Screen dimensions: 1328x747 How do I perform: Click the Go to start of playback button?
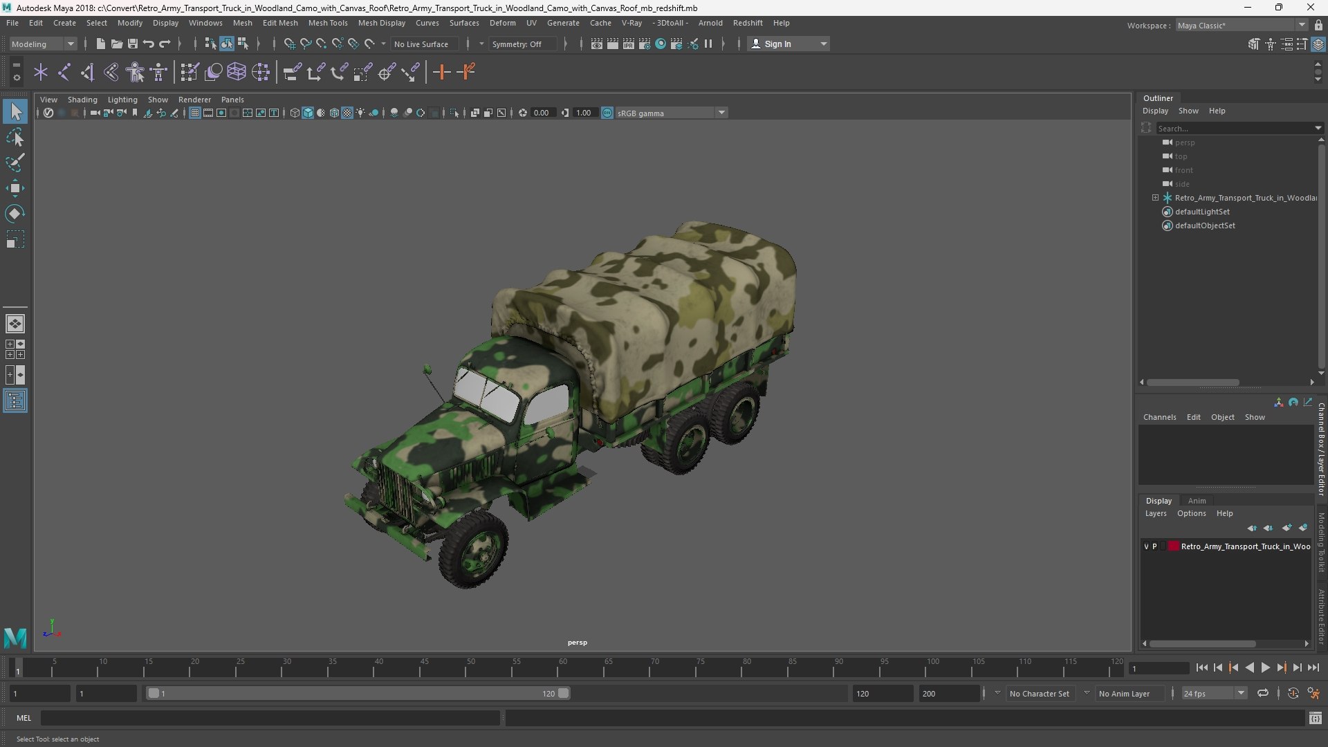pyautogui.click(x=1201, y=667)
